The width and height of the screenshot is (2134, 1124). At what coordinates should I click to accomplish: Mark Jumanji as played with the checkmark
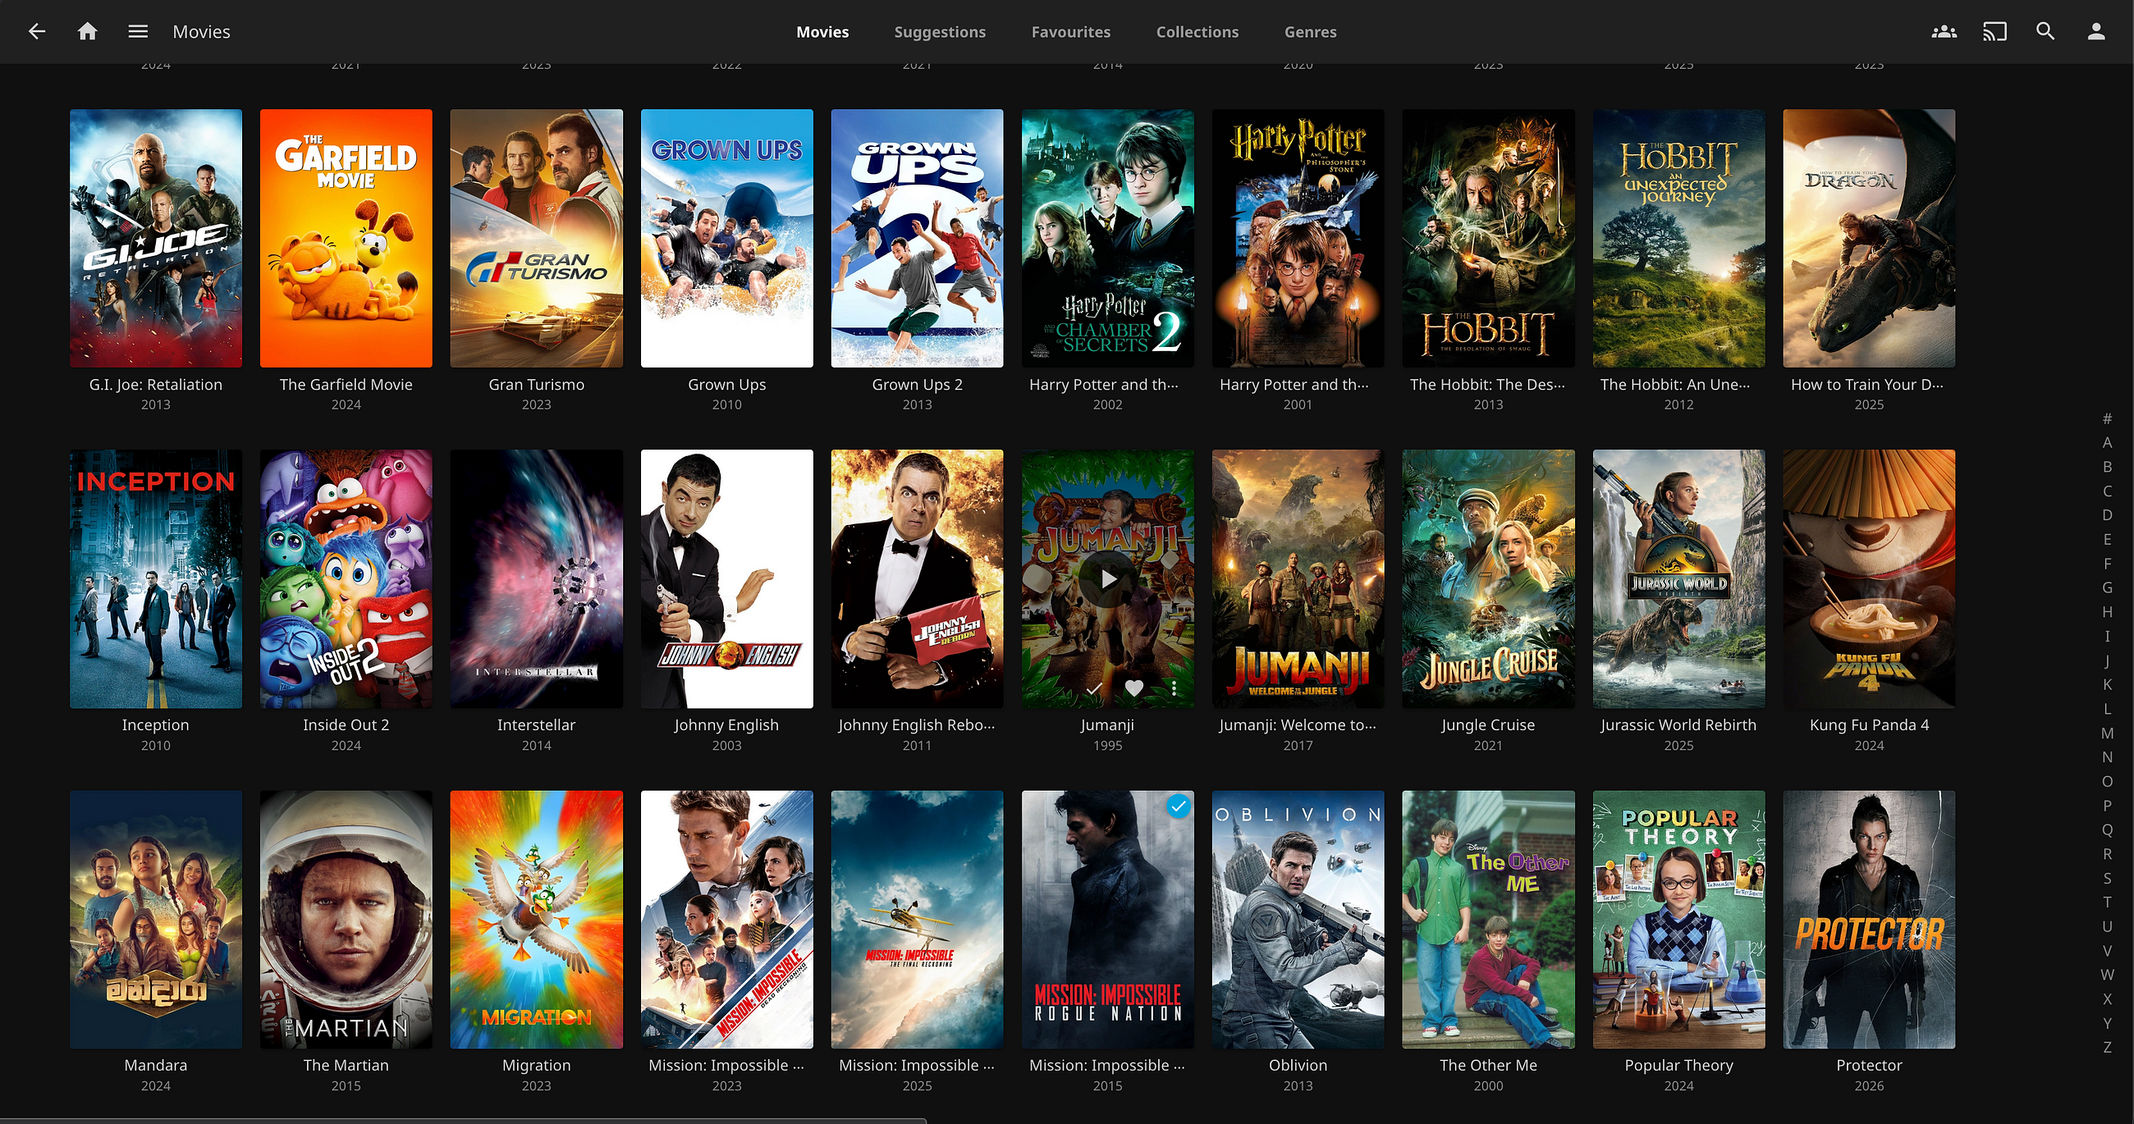point(1093,688)
